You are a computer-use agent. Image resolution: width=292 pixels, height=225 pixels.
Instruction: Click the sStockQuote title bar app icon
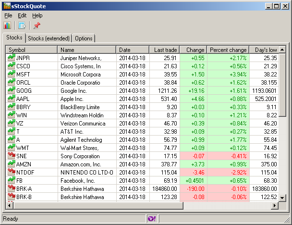[x=7, y=6]
